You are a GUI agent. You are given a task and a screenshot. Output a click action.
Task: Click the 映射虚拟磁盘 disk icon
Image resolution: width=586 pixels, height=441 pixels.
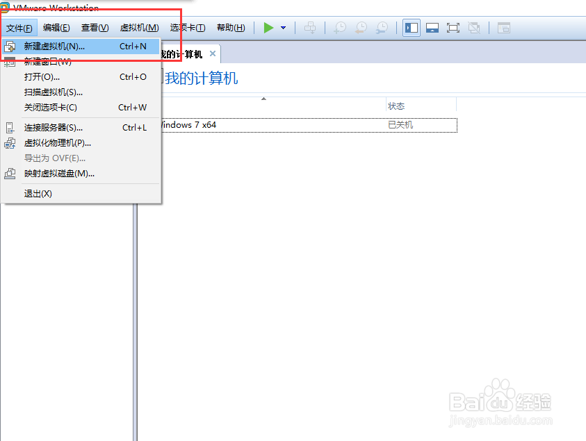(8, 173)
